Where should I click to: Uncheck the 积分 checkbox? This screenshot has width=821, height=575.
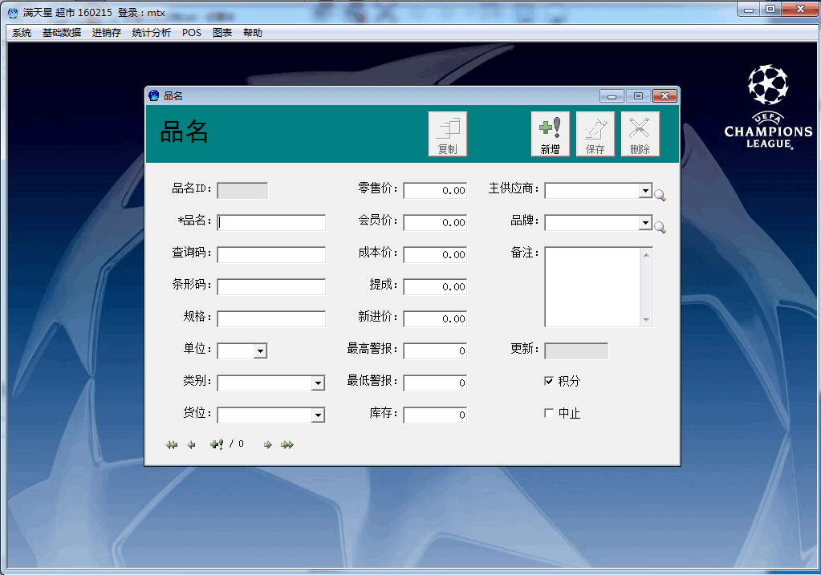click(549, 381)
